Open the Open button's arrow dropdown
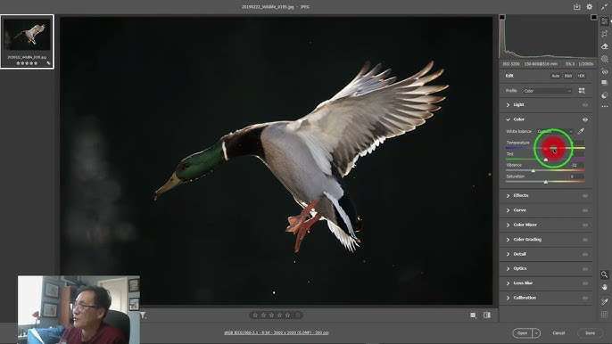Screen dimensions: 612x344 [x=537, y=333]
